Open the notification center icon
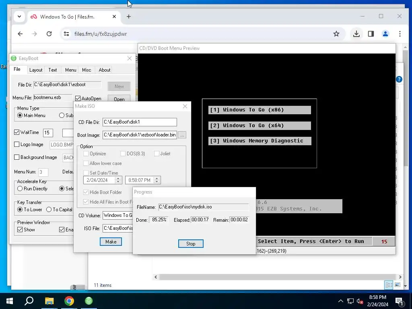Screen dimensions: 412x309 (399, 301)
